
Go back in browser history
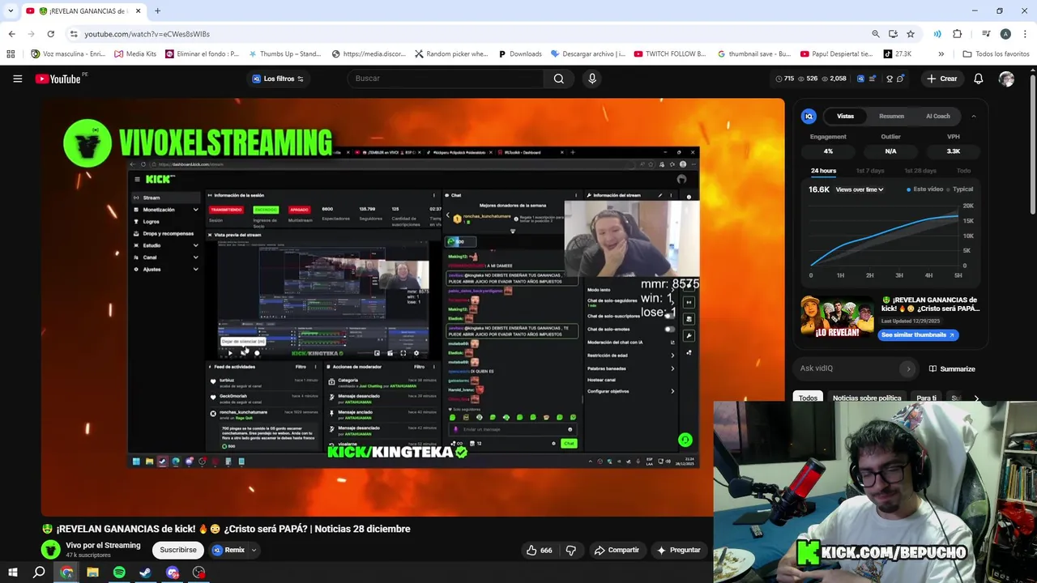click(x=11, y=34)
